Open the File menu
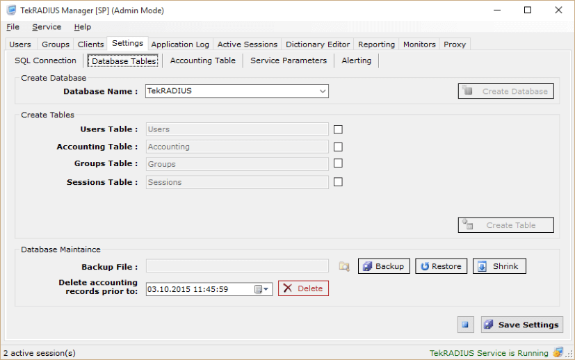 13,27
